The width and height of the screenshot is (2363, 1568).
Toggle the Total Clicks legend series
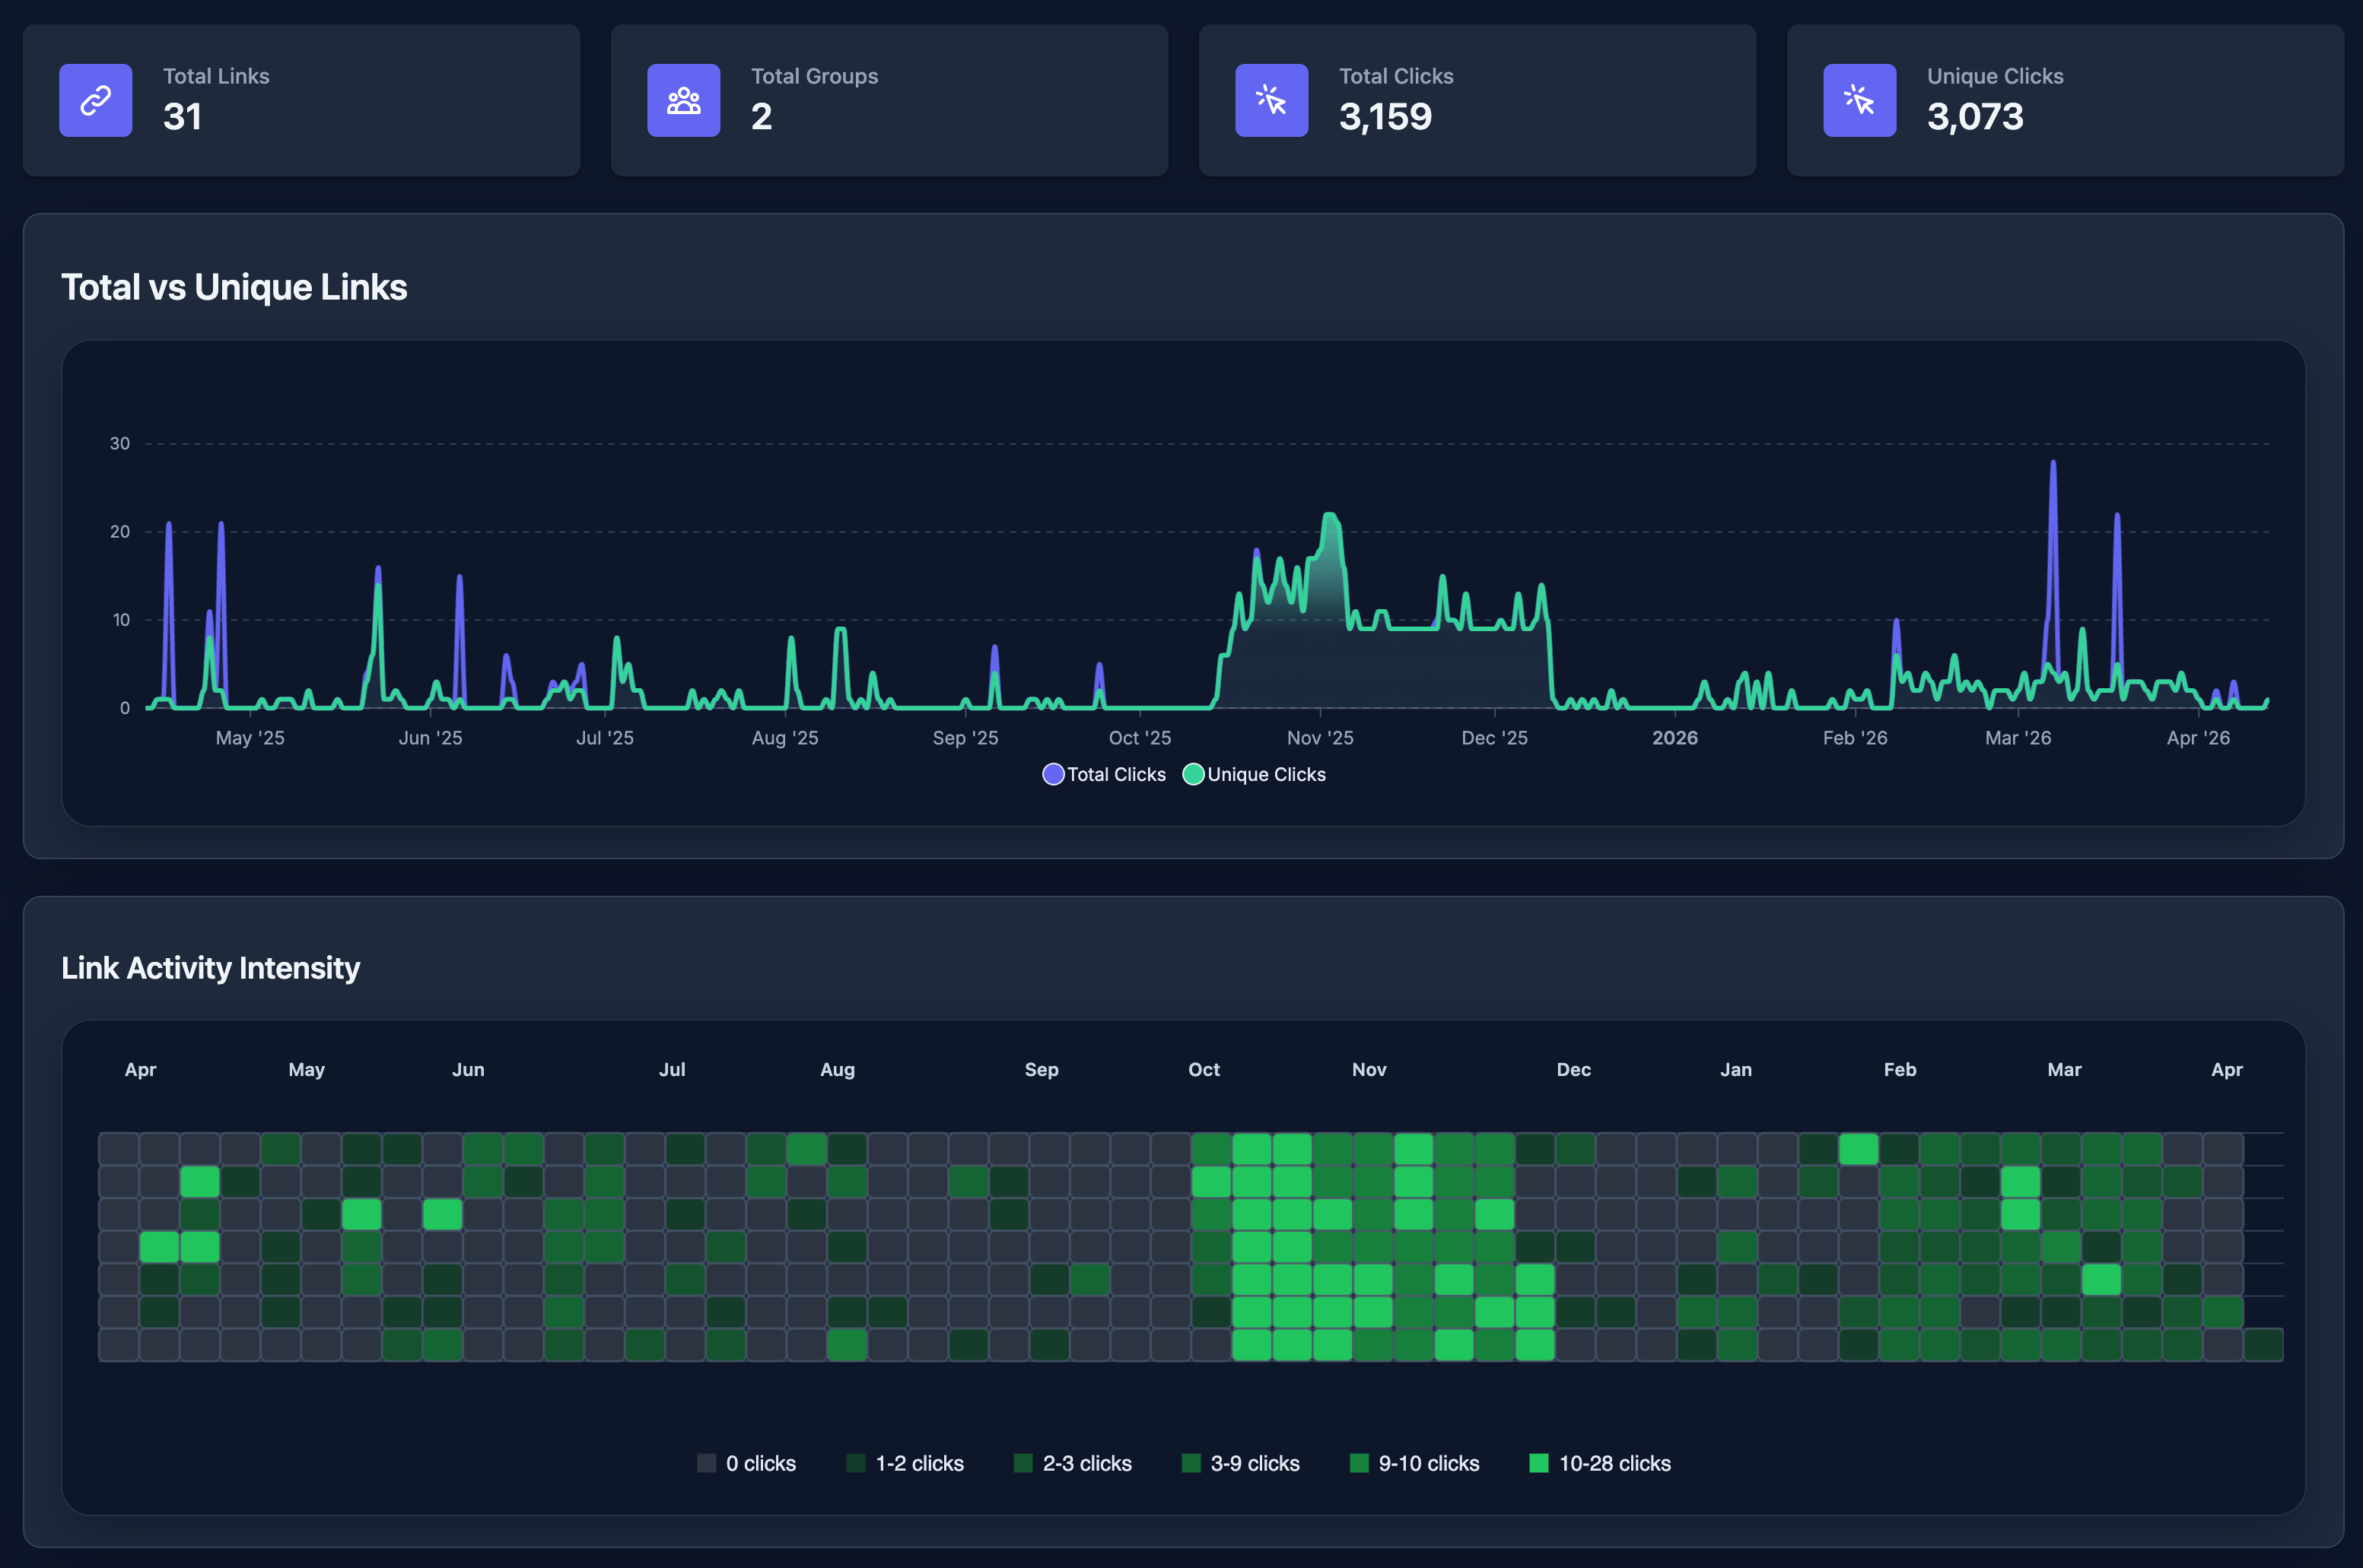[x=1105, y=774]
